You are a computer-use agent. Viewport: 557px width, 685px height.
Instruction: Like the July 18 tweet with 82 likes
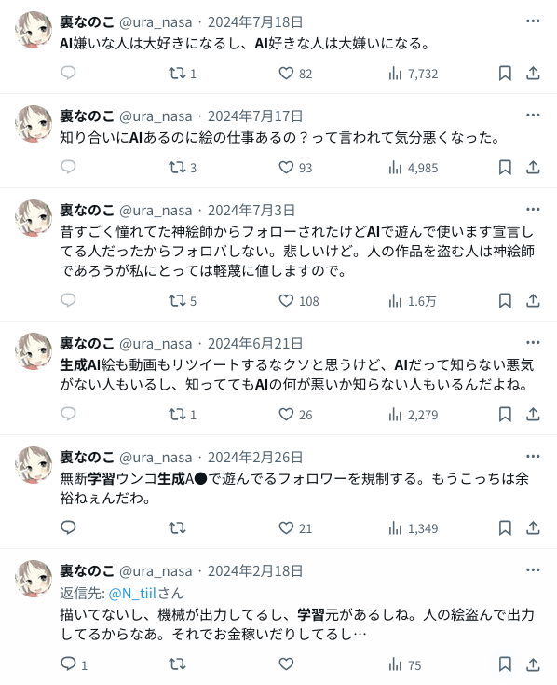pos(295,74)
